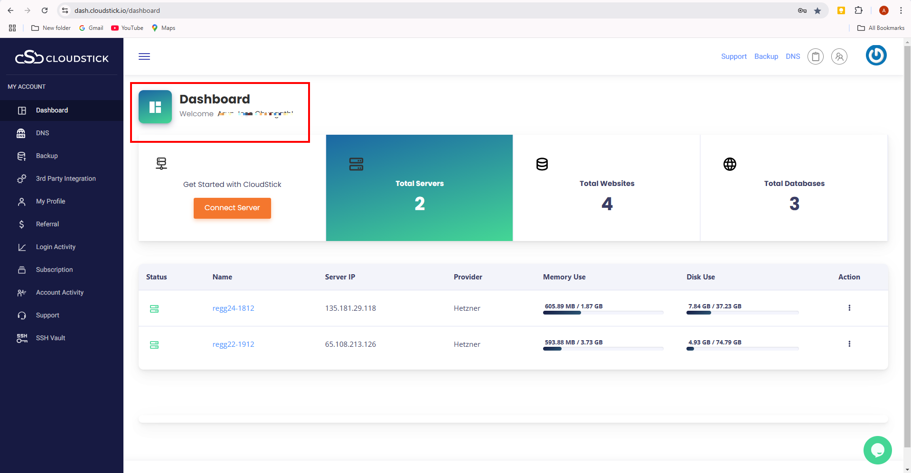Viewport: 911px width, 473px height.
Task: Open the green chat support bubble
Action: coord(877,450)
